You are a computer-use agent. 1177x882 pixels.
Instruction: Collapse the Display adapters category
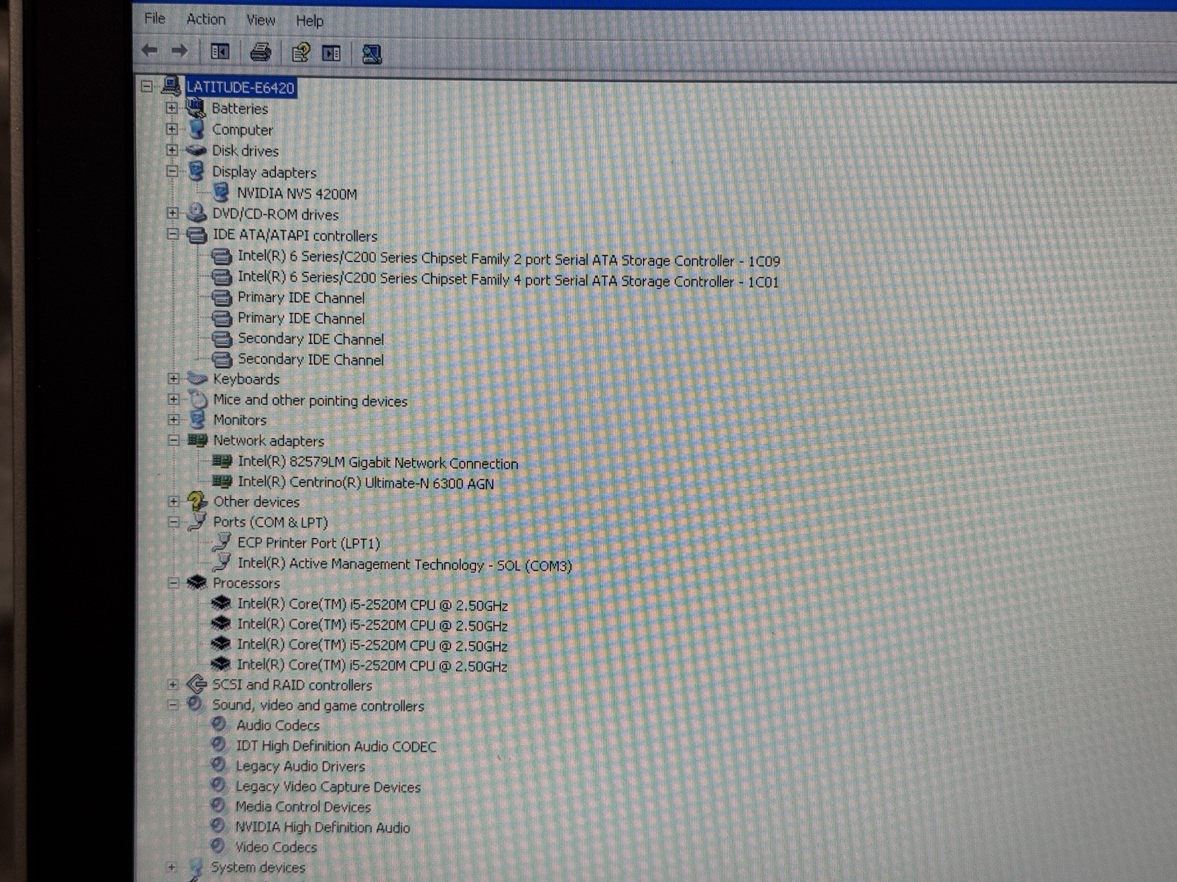172,171
